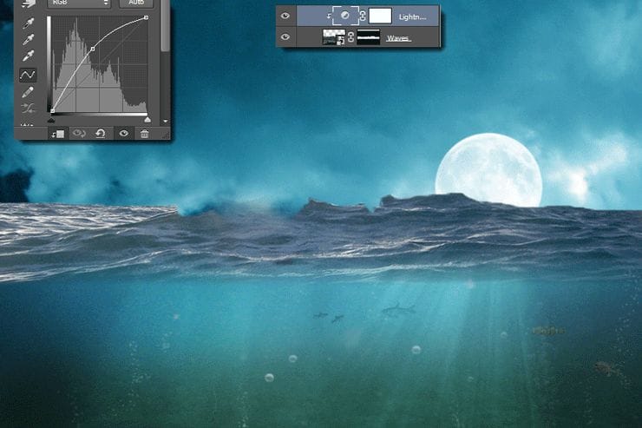Screen dimensions: 642x428
Task: Delete the Curves adjustment with the trash icon
Action: click(x=145, y=134)
